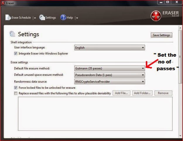Click the vertical scrollbar thumb
The width and height of the screenshot is (183, 141).
coord(180,57)
